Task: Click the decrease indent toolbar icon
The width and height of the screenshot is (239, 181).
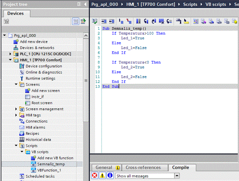Action: (111, 21)
